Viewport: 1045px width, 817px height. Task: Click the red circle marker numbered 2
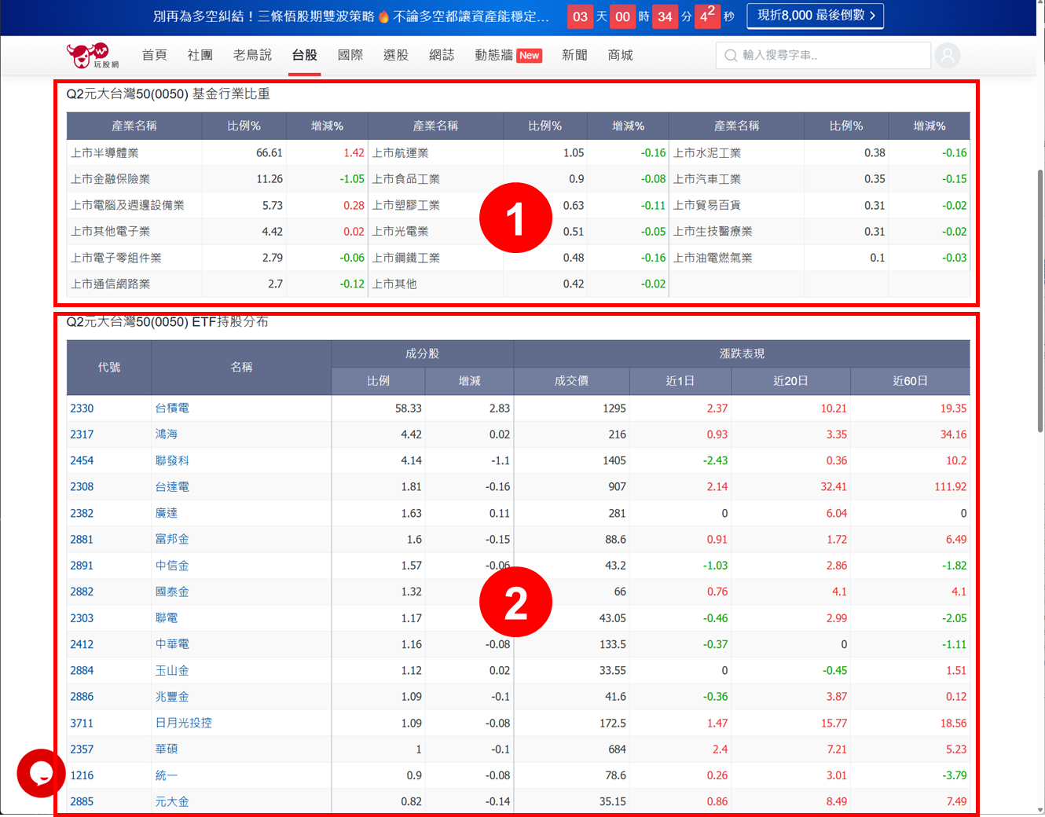point(515,603)
